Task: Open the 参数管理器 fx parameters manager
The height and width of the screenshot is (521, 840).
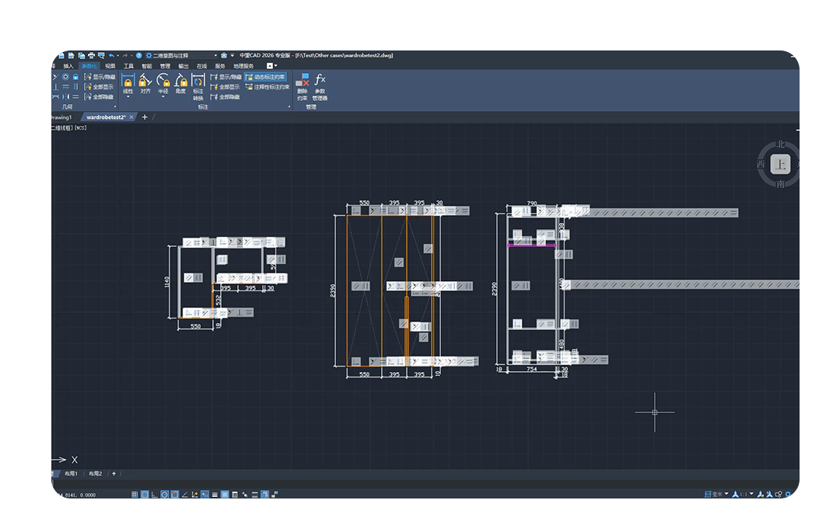Action: pyautogui.click(x=320, y=87)
